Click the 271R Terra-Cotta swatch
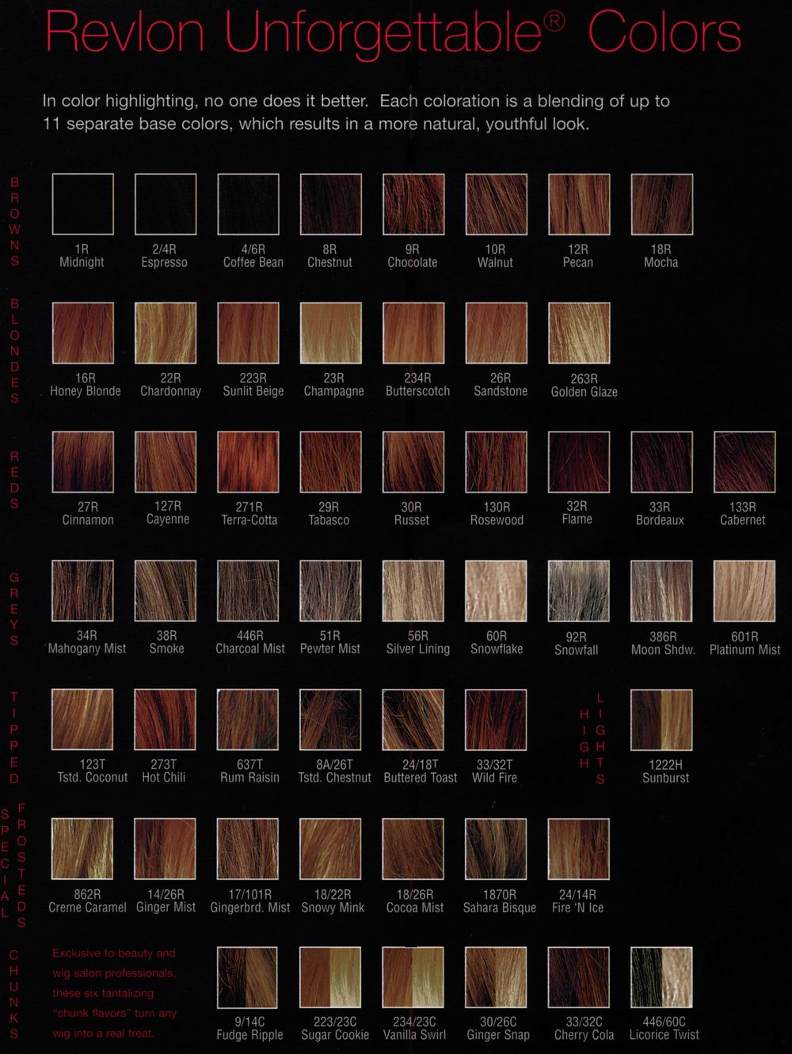This screenshot has height=1054, width=792. pos(248,462)
